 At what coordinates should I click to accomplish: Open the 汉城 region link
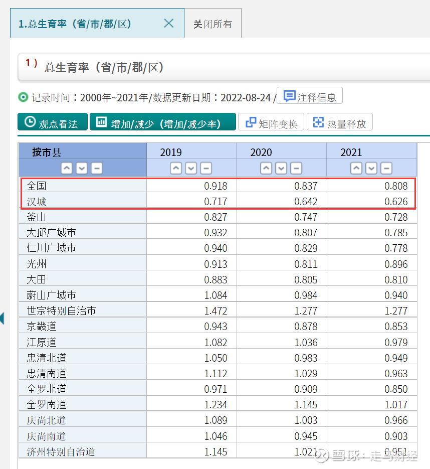tap(36, 201)
